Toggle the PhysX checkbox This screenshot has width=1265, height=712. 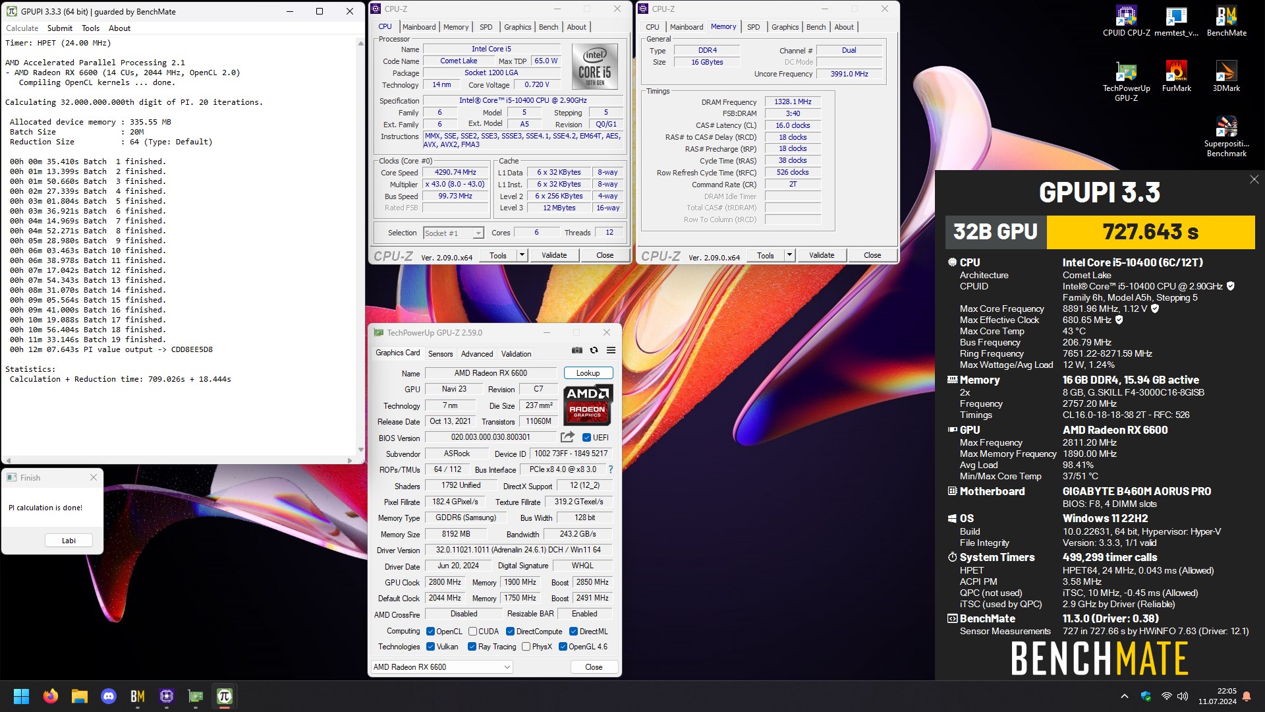click(x=526, y=646)
